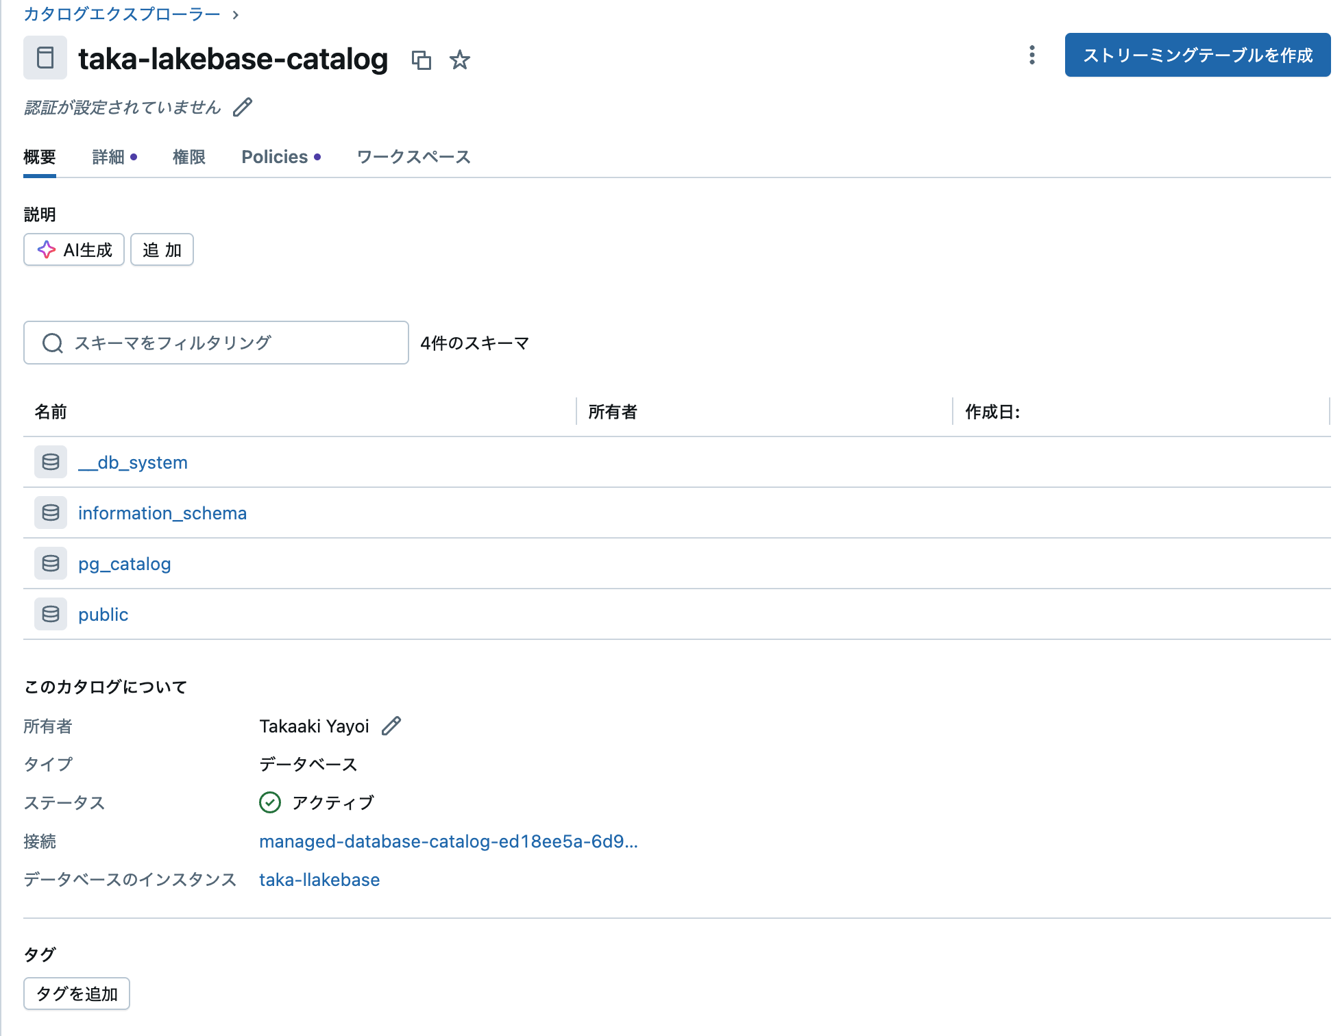Open the taka-llakebase database instance

click(319, 879)
